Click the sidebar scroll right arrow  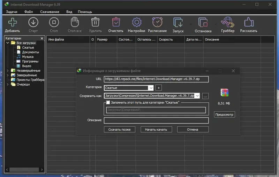(x=42, y=170)
